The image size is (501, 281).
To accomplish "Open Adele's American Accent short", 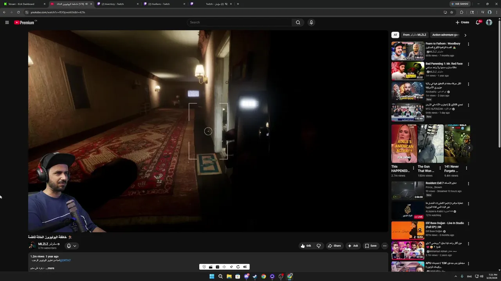I will click(x=404, y=144).
